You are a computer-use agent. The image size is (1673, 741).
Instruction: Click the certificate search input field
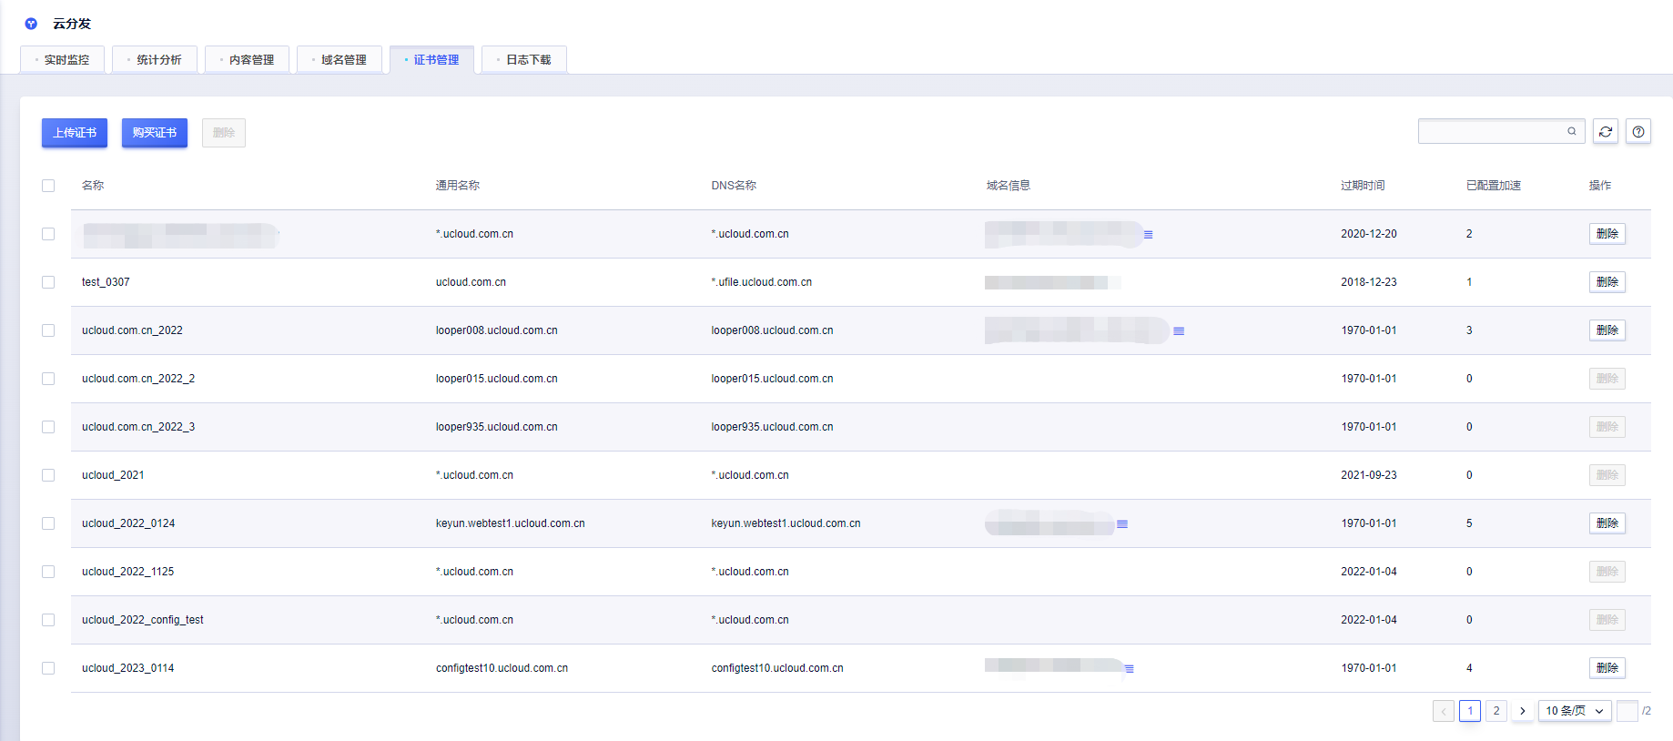pyautogui.click(x=1491, y=132)
